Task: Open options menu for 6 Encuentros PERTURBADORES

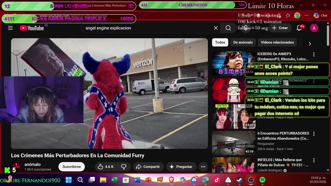Action: click(x=314, y=134)
